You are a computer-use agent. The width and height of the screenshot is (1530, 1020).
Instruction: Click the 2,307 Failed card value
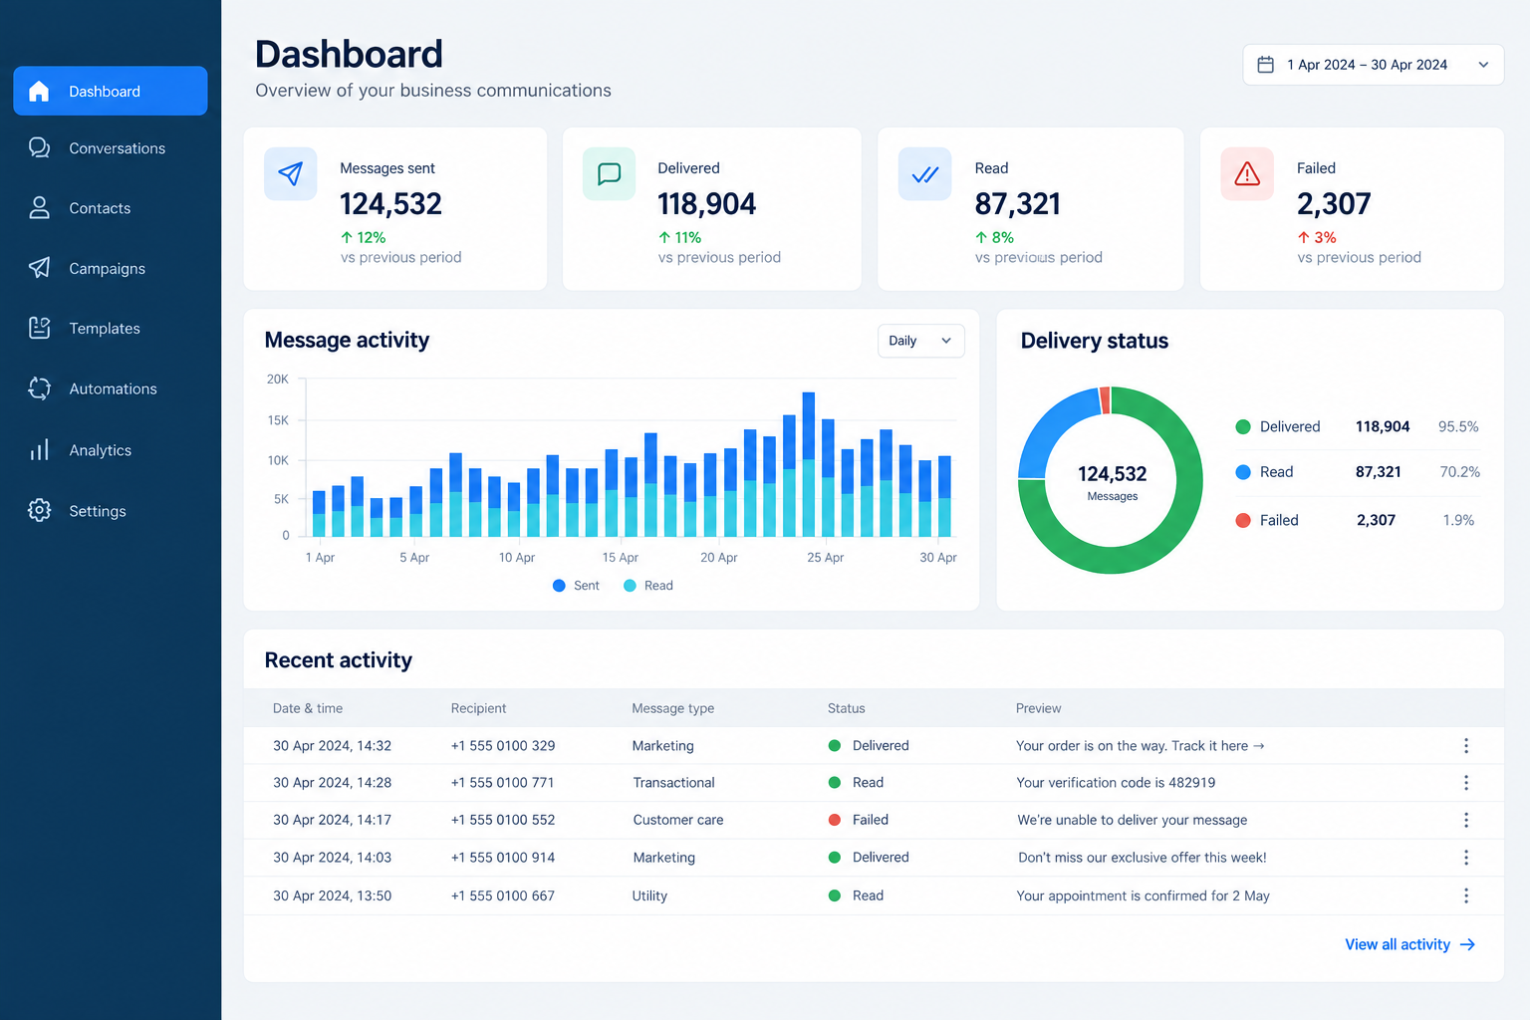tap(1334, 204)
